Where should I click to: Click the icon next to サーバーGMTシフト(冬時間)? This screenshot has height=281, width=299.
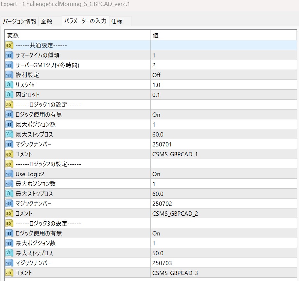tap(9, 65)
